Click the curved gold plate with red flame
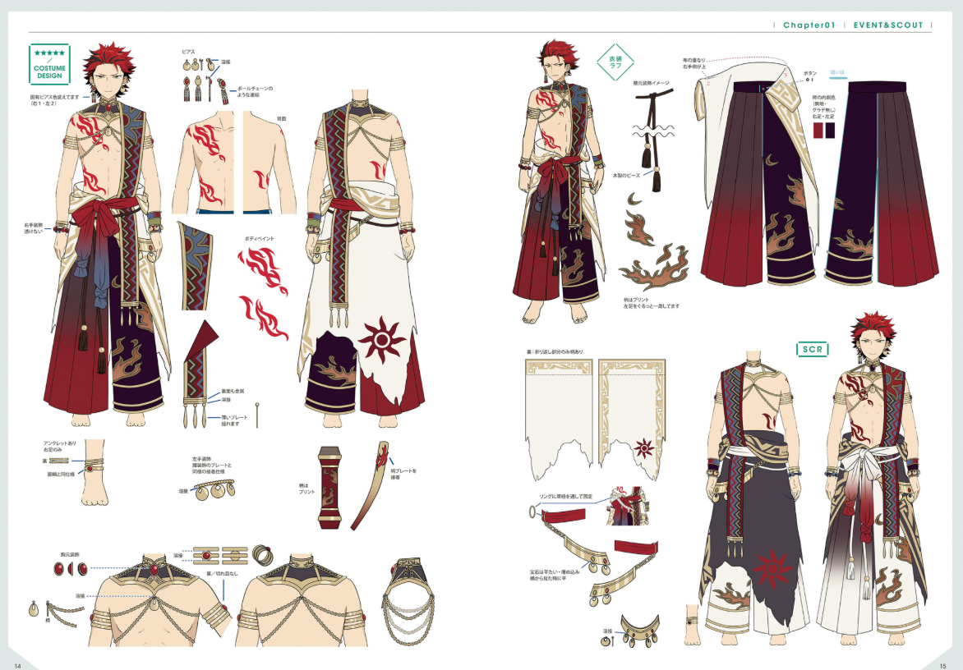Viewport: 963px width, 670px height. [371, 484]
